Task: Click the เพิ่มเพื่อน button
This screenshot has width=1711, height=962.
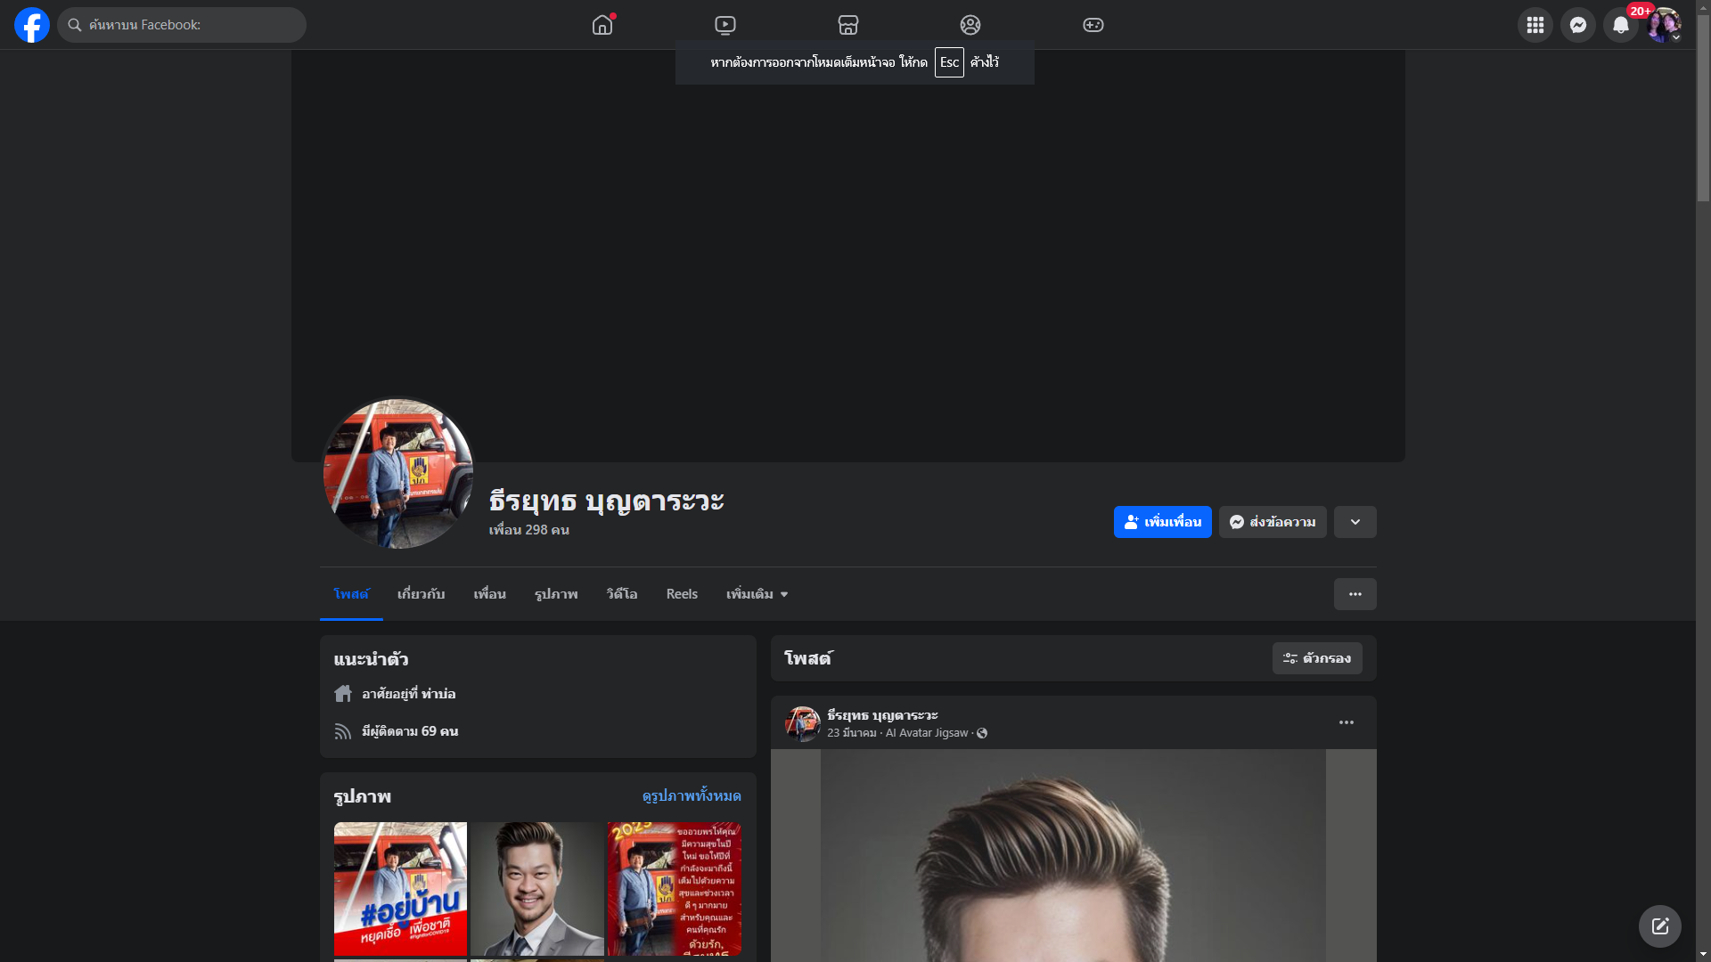Action: 1162,522
